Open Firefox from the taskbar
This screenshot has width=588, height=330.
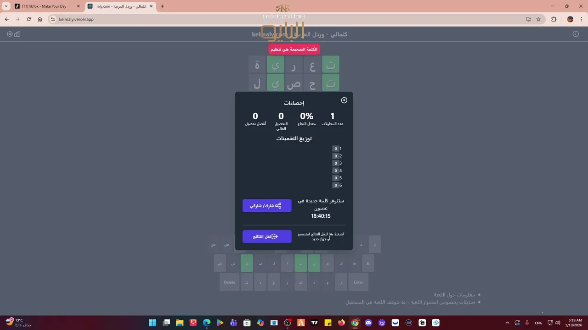(341, 323)
